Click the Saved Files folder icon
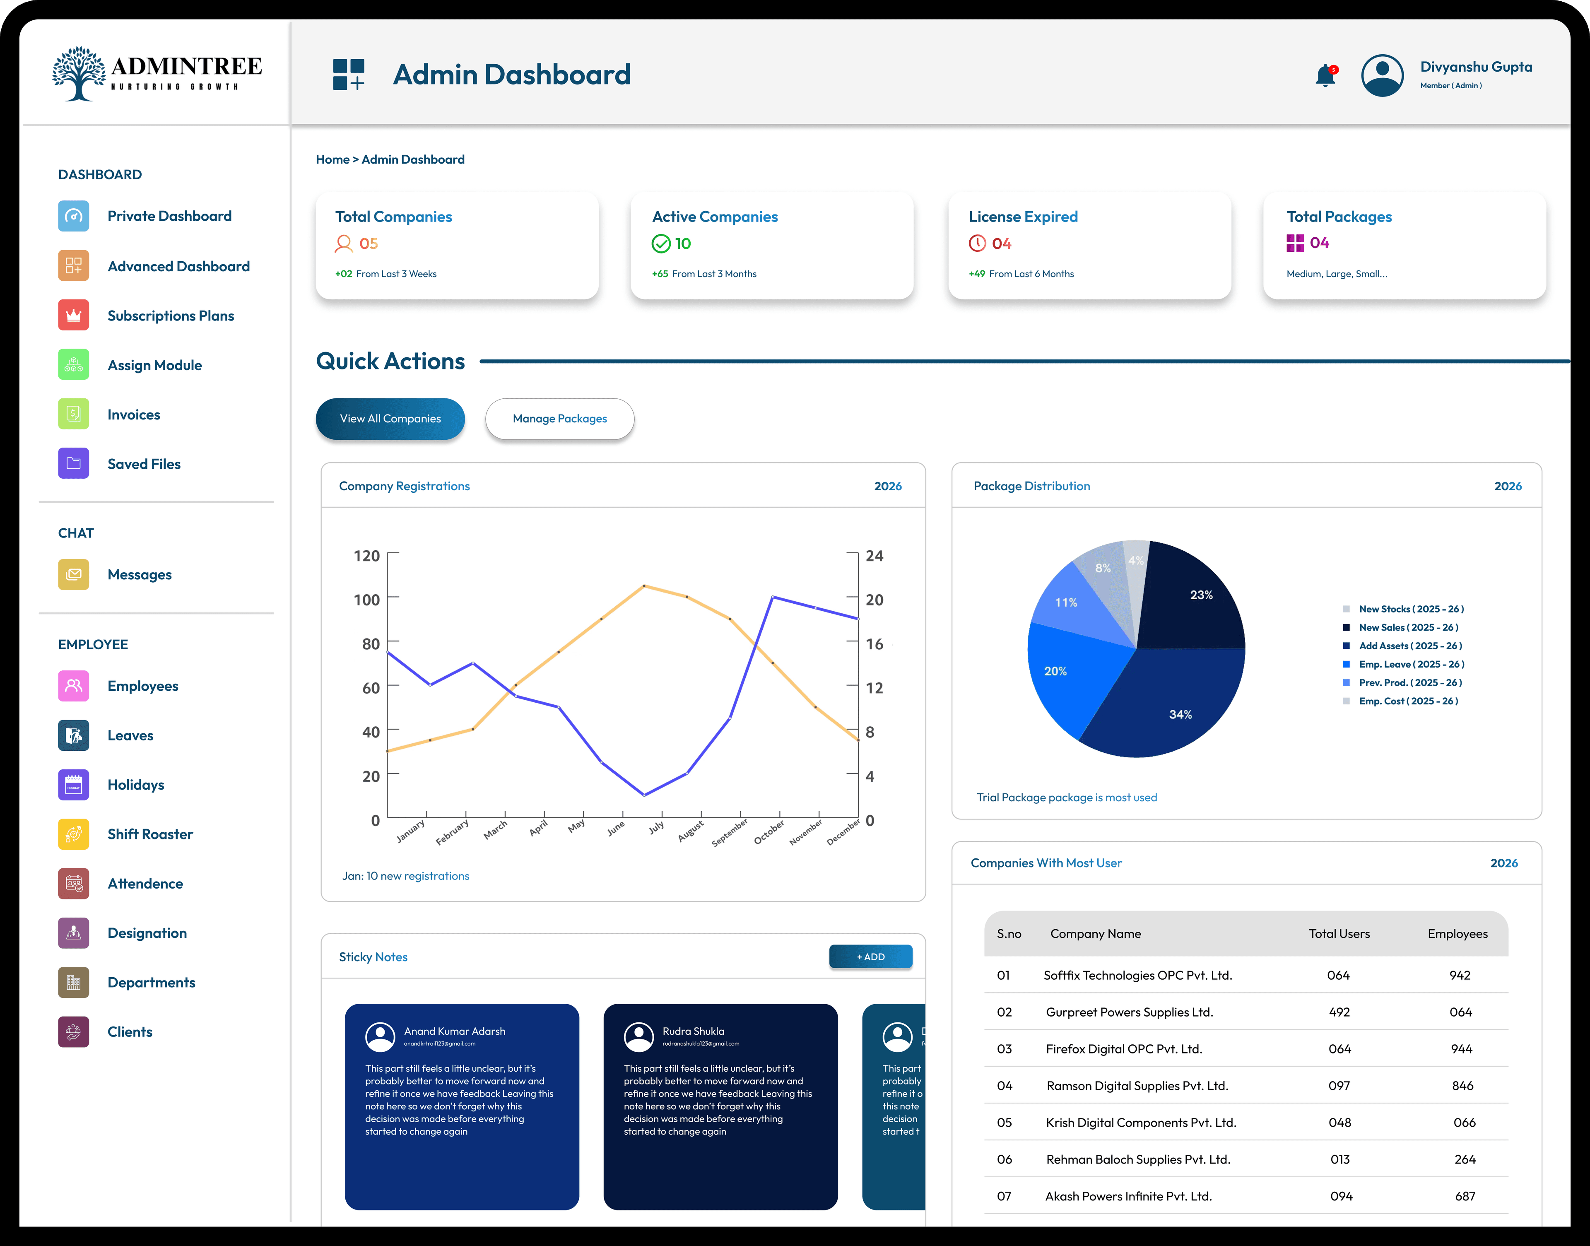Screen dimensions: 1590x1246 tap(74, 463)
